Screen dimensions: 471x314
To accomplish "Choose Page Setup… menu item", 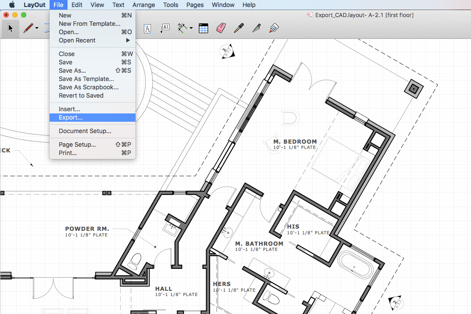I will click(x=93, y=145).
